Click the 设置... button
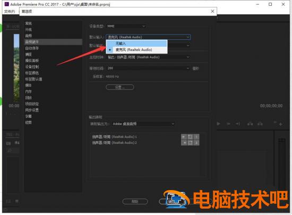Screen dimensions: 292x215 [120, 87]
